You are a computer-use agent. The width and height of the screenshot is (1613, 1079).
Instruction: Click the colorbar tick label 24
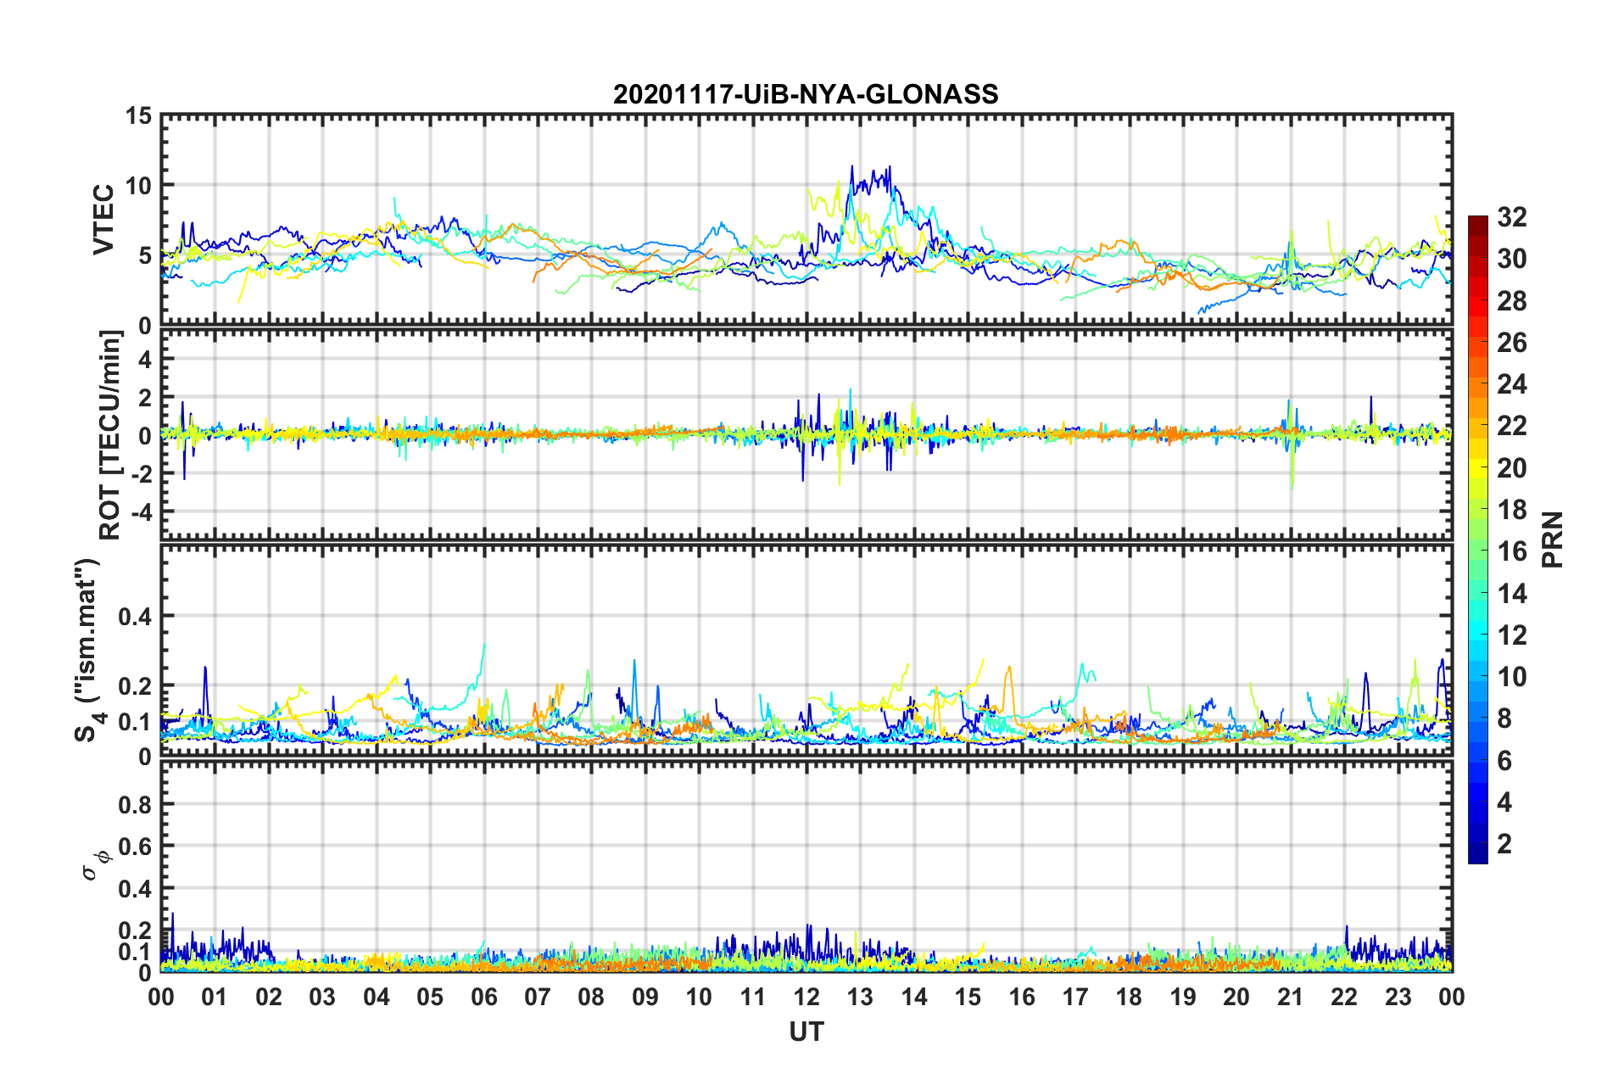pyautogui.click(x=1511, y=384)
